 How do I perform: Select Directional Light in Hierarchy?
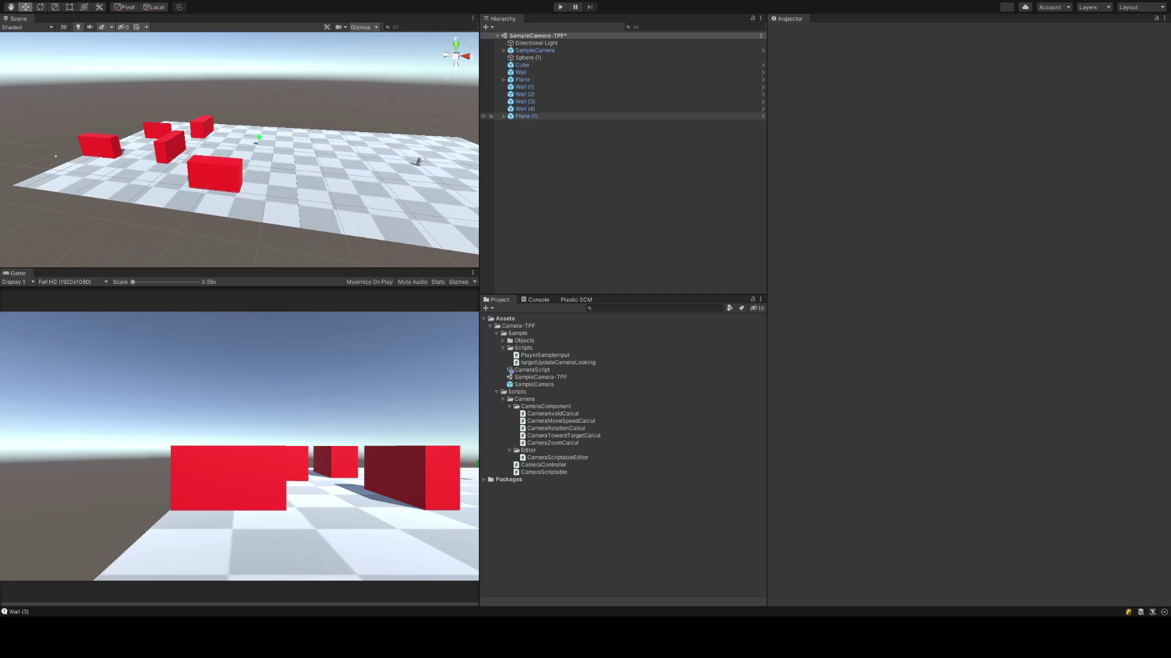[x=536, y=43]
